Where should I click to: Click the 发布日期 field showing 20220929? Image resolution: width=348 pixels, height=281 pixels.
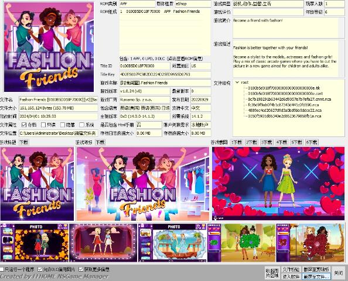pos(200,100)
